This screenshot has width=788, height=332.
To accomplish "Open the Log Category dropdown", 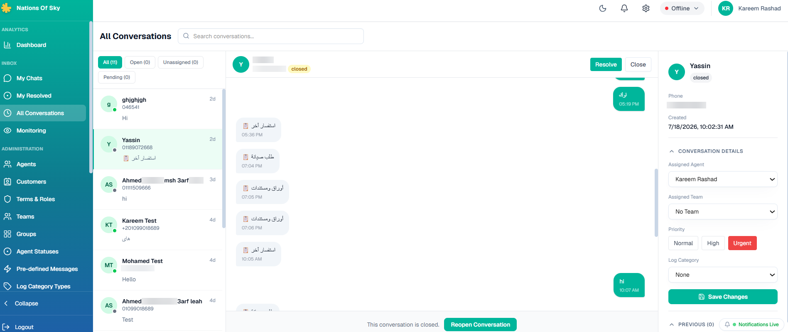I will 723,275.
